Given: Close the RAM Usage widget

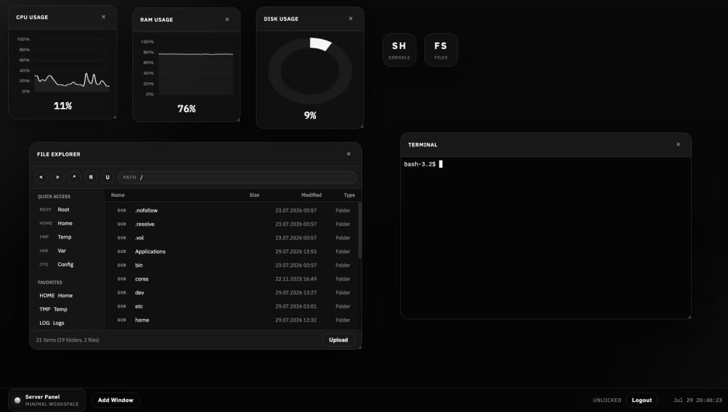Looking at the screenshot, I should point(227,19).
